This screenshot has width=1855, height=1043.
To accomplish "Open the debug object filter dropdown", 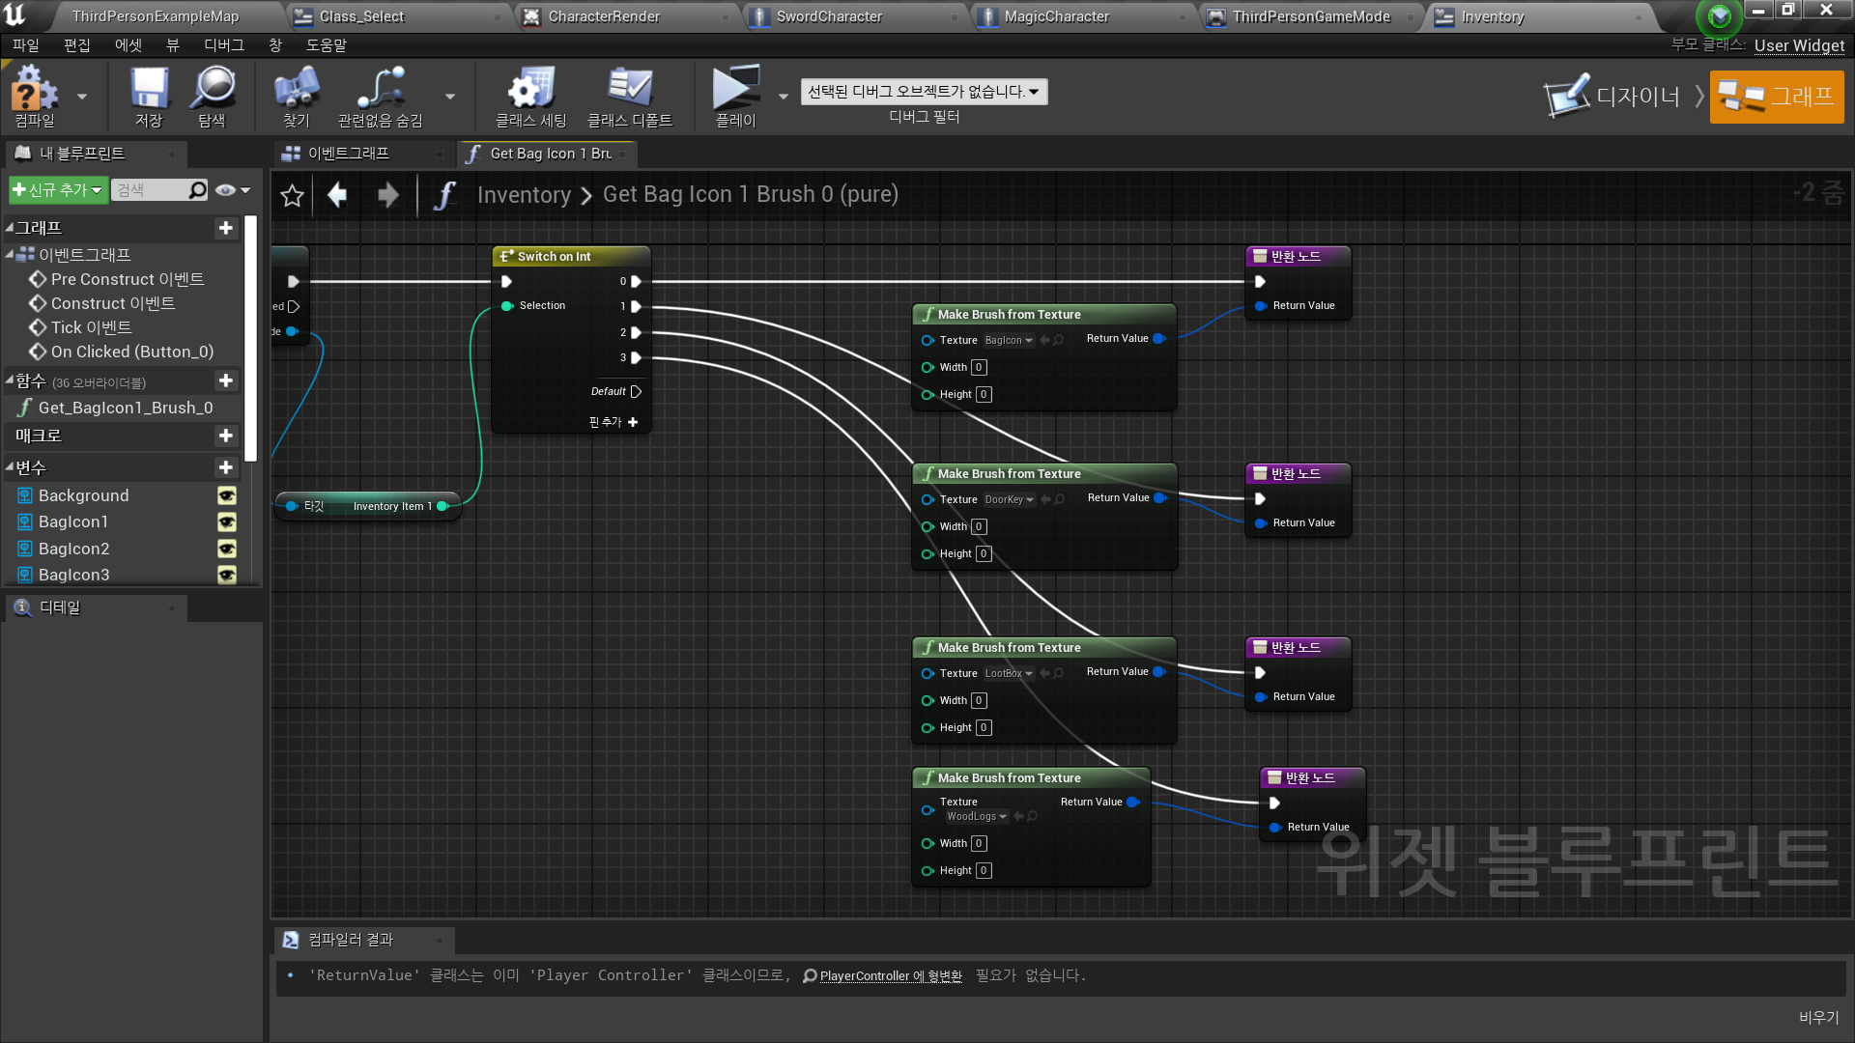I will (x=923, y=92).
